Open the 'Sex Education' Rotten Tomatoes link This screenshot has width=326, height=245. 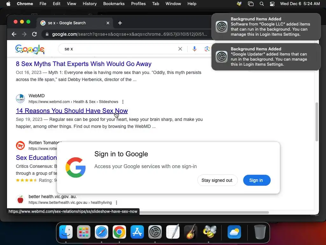(36, 158)
